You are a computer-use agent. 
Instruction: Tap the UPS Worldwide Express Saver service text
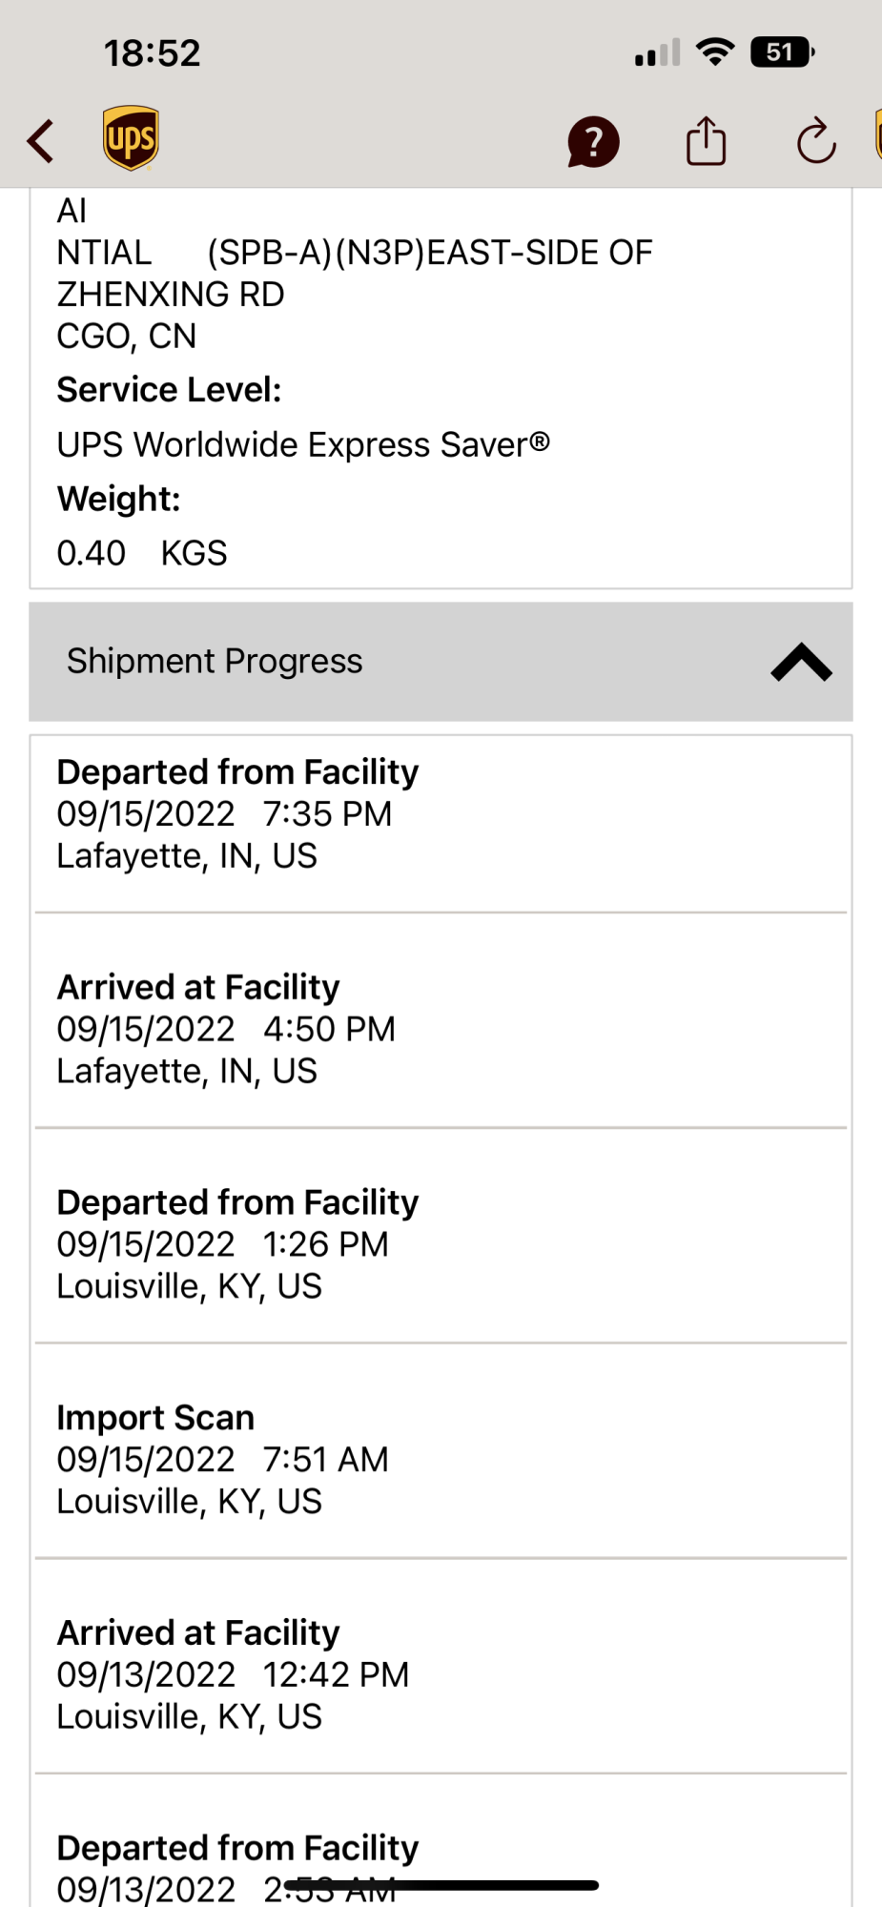[x=303, y=445]
